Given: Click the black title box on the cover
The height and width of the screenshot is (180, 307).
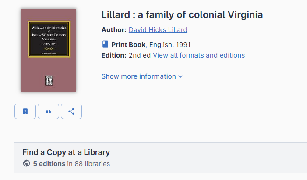Looking at the screenshot, I should 49,39.
